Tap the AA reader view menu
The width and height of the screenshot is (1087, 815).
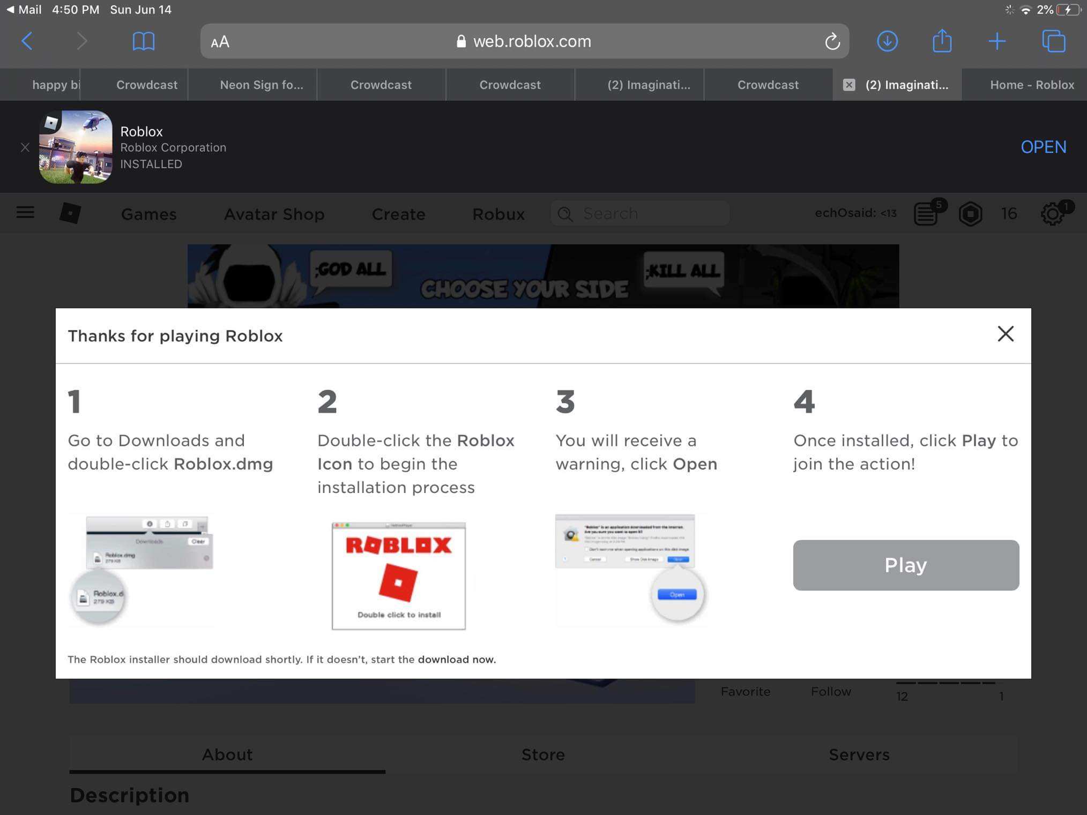click(220, 42)
